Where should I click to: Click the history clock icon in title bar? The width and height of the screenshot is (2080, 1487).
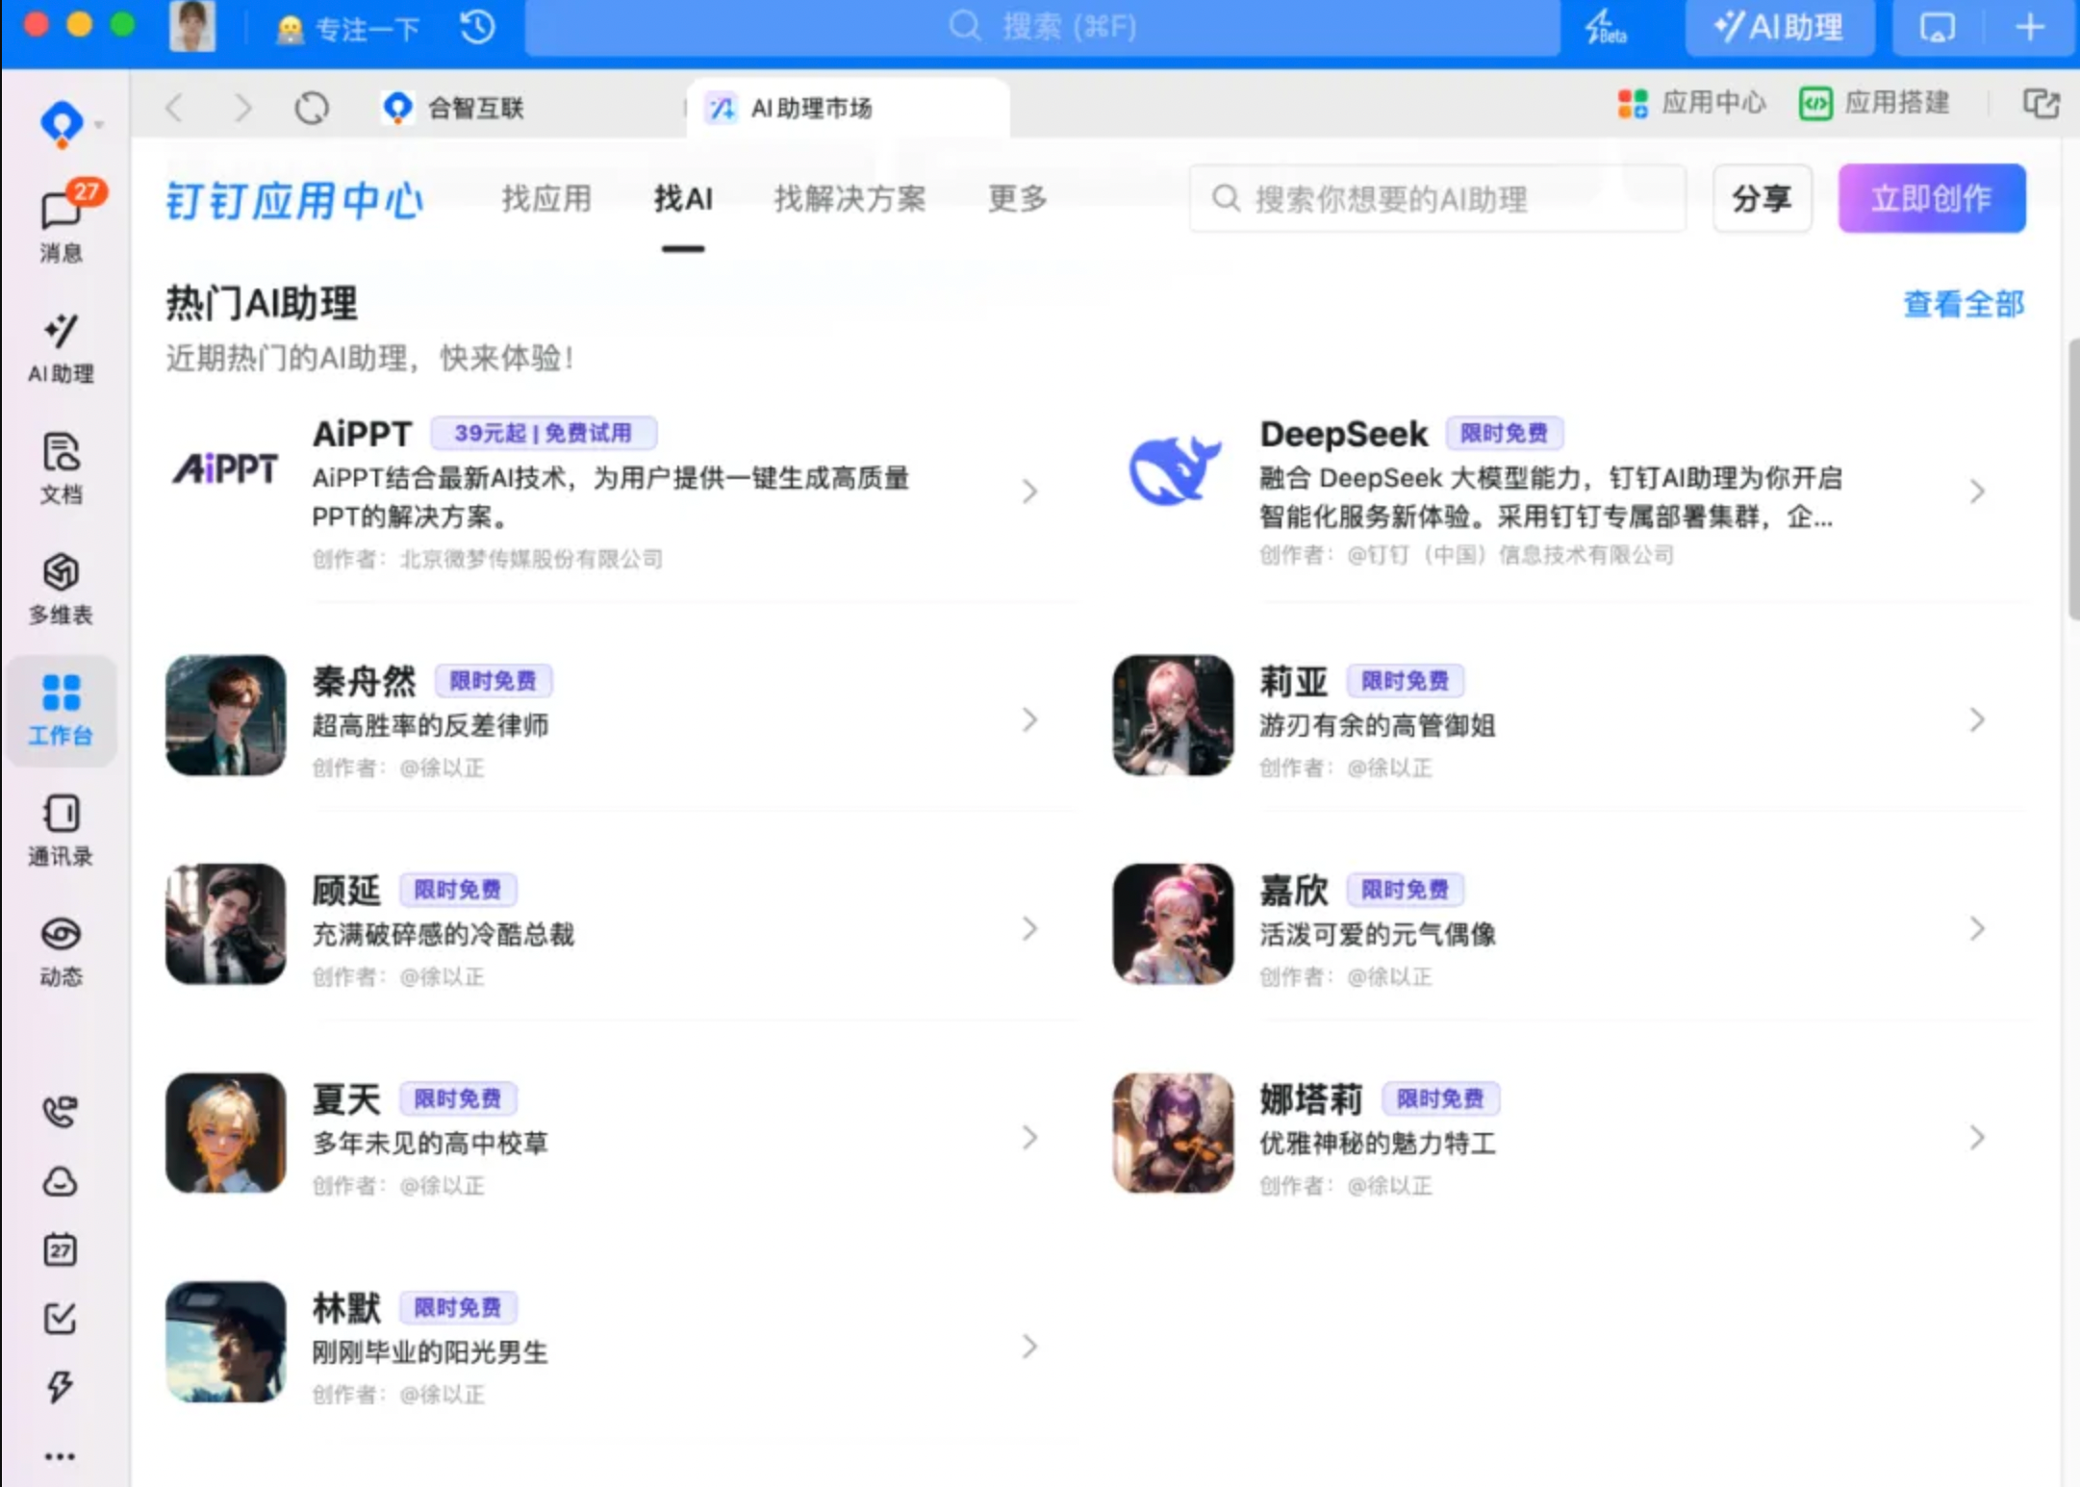coord(478,27)
